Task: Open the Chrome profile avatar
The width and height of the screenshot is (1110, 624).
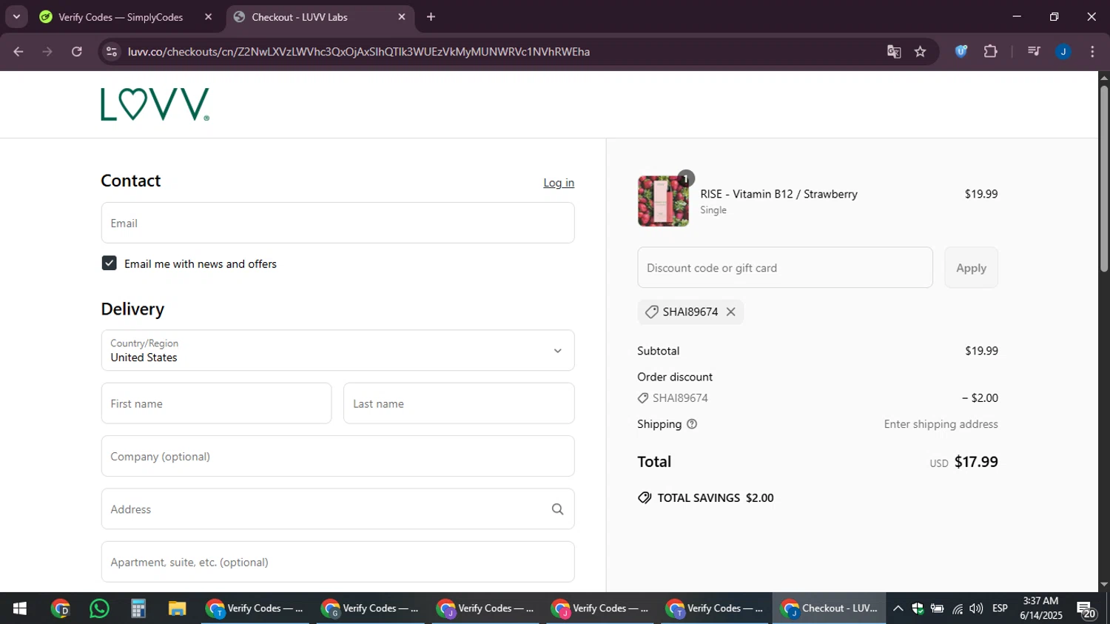Action: 1063,51
